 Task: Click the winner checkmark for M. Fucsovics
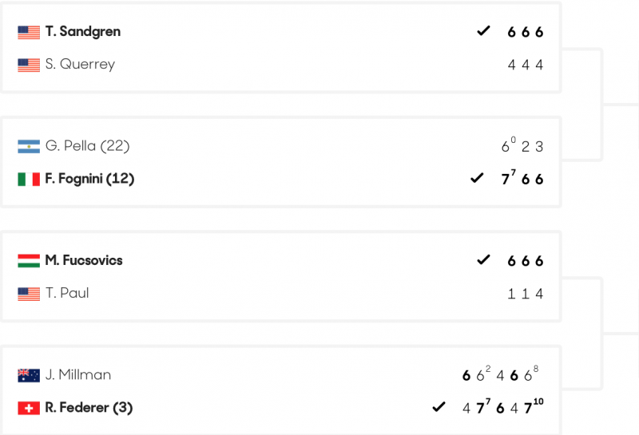(x=483, y=259)
